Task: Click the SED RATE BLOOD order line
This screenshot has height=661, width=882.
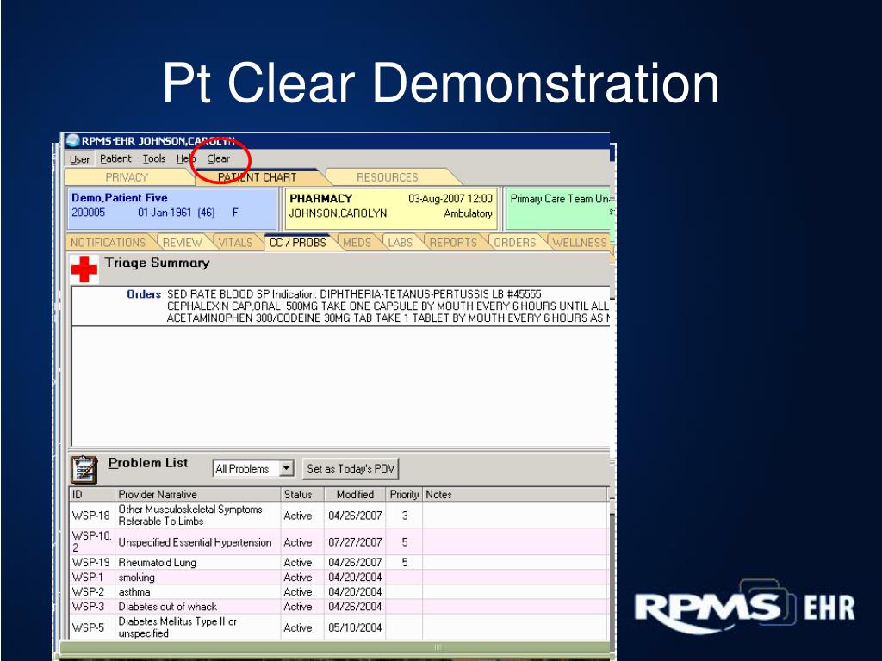Action: pyautogui.click(x=354, y=294)
